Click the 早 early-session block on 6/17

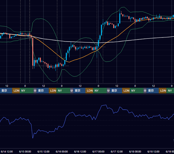108,91
